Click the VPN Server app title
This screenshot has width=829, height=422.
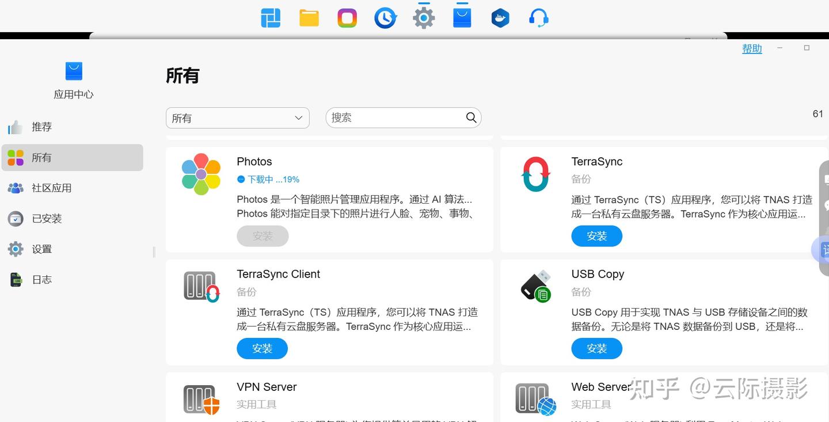point(267,387)
